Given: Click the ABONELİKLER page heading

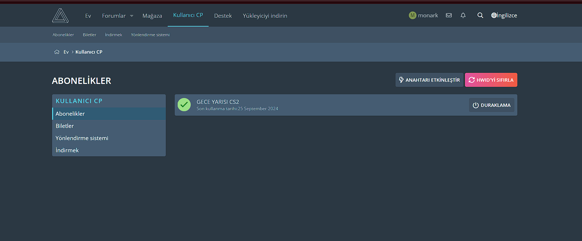Looking at the screenshot, I should coord(82,81).
